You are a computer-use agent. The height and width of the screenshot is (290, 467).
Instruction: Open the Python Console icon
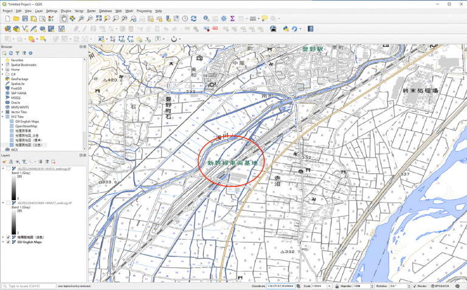[286, 29]
